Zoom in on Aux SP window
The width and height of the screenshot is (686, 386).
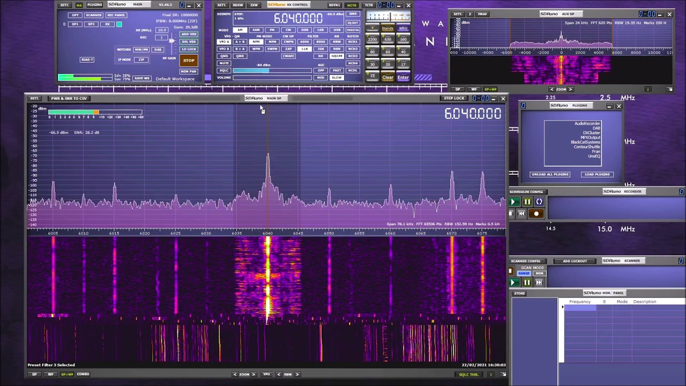pos(570,89)
